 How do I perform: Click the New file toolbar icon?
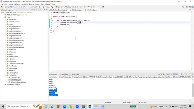coord(2,7)
